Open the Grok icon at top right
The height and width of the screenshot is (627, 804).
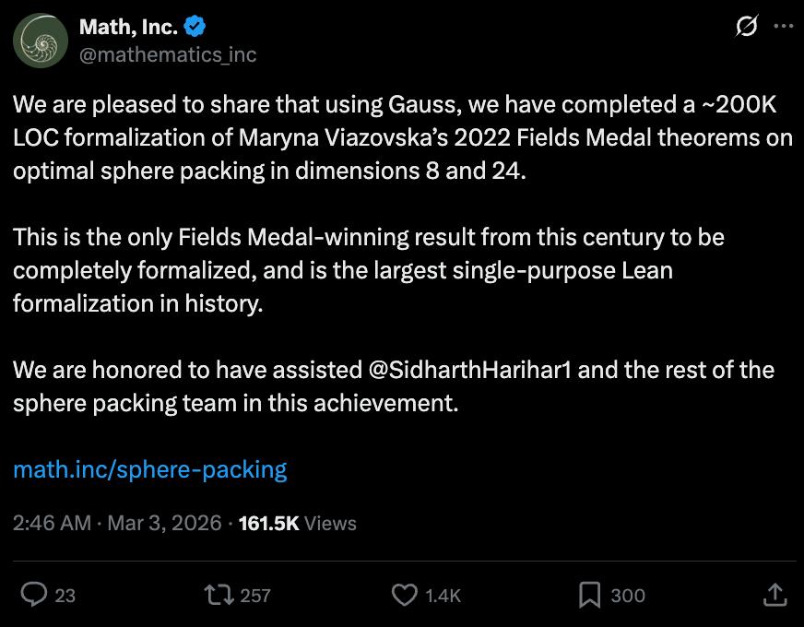pyautogui.click(x=745, y=28)
